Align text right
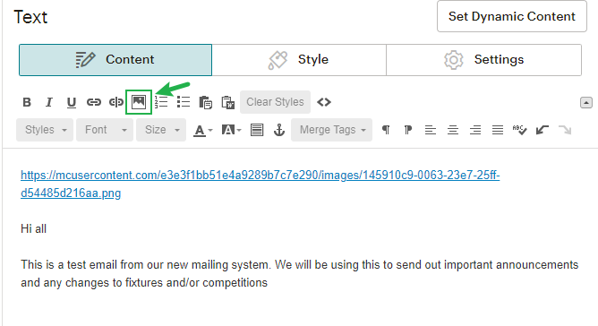 (x=475, y=130)
